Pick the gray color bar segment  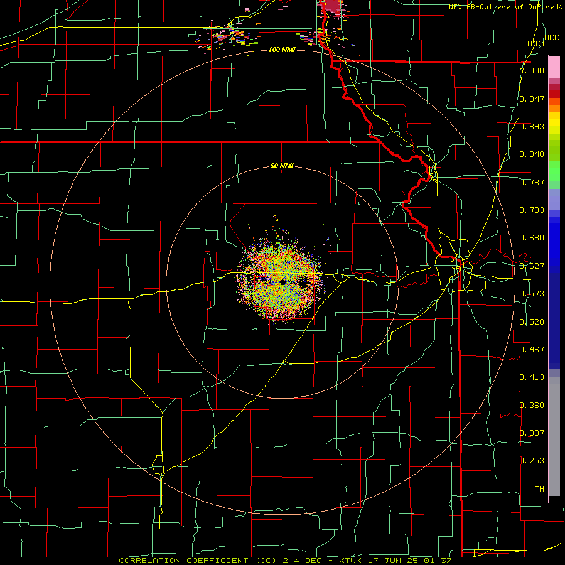[554, 436]
